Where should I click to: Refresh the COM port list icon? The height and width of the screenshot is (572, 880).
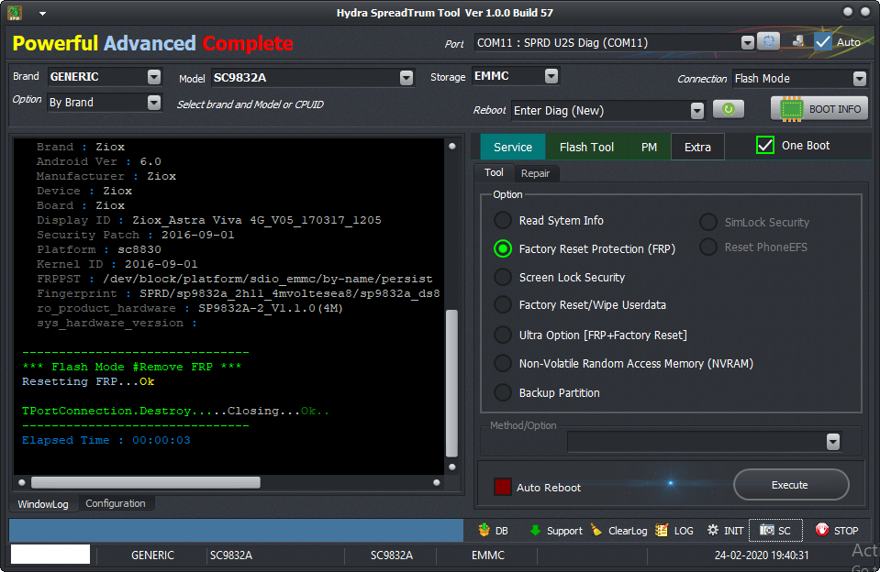point(768,41)
